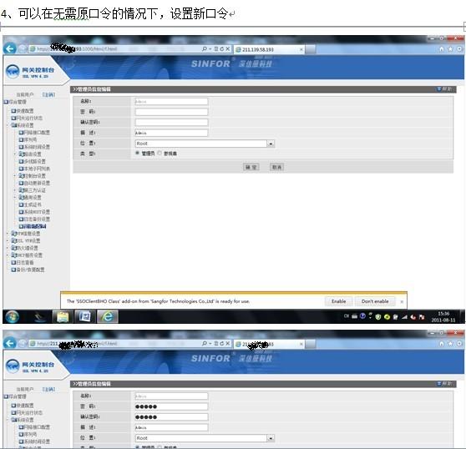Open the search magnifier in upper address bar
This screenshot has width=466, height=449.
coord(205,48)
